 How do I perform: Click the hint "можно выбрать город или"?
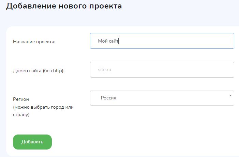(x=43, y=107)
